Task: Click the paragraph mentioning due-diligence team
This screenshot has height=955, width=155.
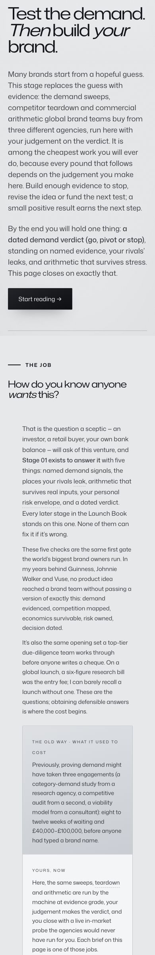Action: [x=76, y=677]
